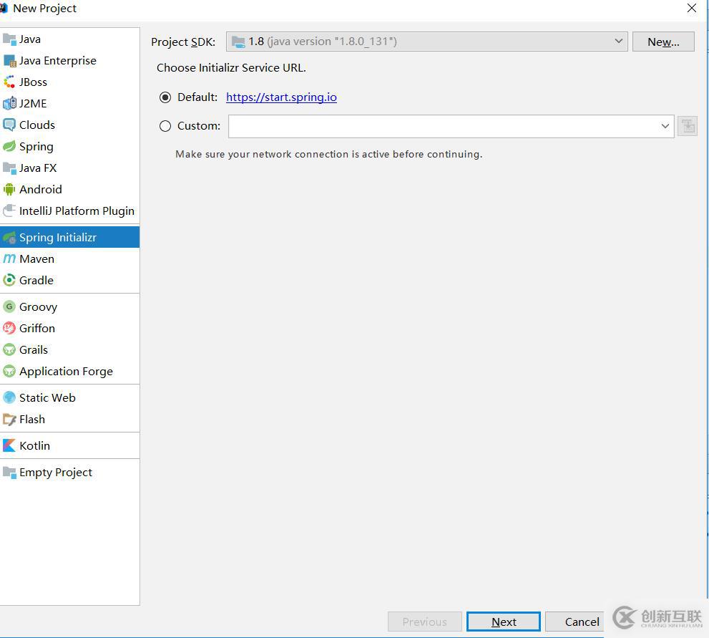Click the disabled Previous button

[x=425, y=622]
